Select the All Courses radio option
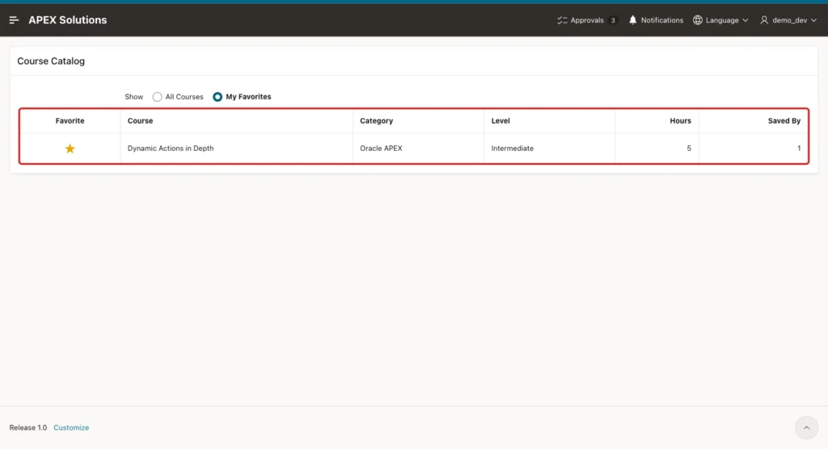Screen dimensions: 828x449 pos(157,97)
